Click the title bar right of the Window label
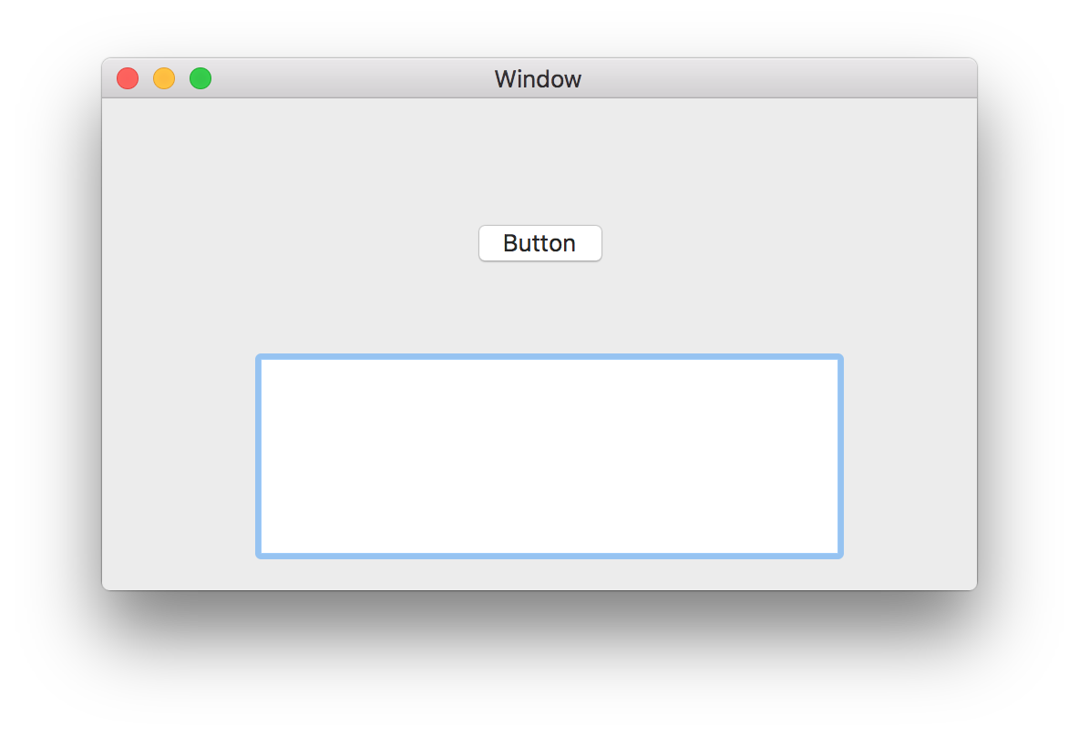The image size is (1079, 736). point(777,78)
